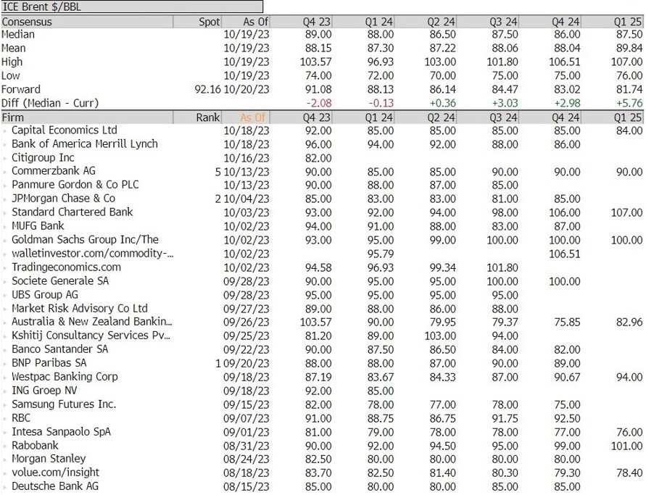
Task: Open Kshitij Consultancy Services row
Action: pos(91,336)
